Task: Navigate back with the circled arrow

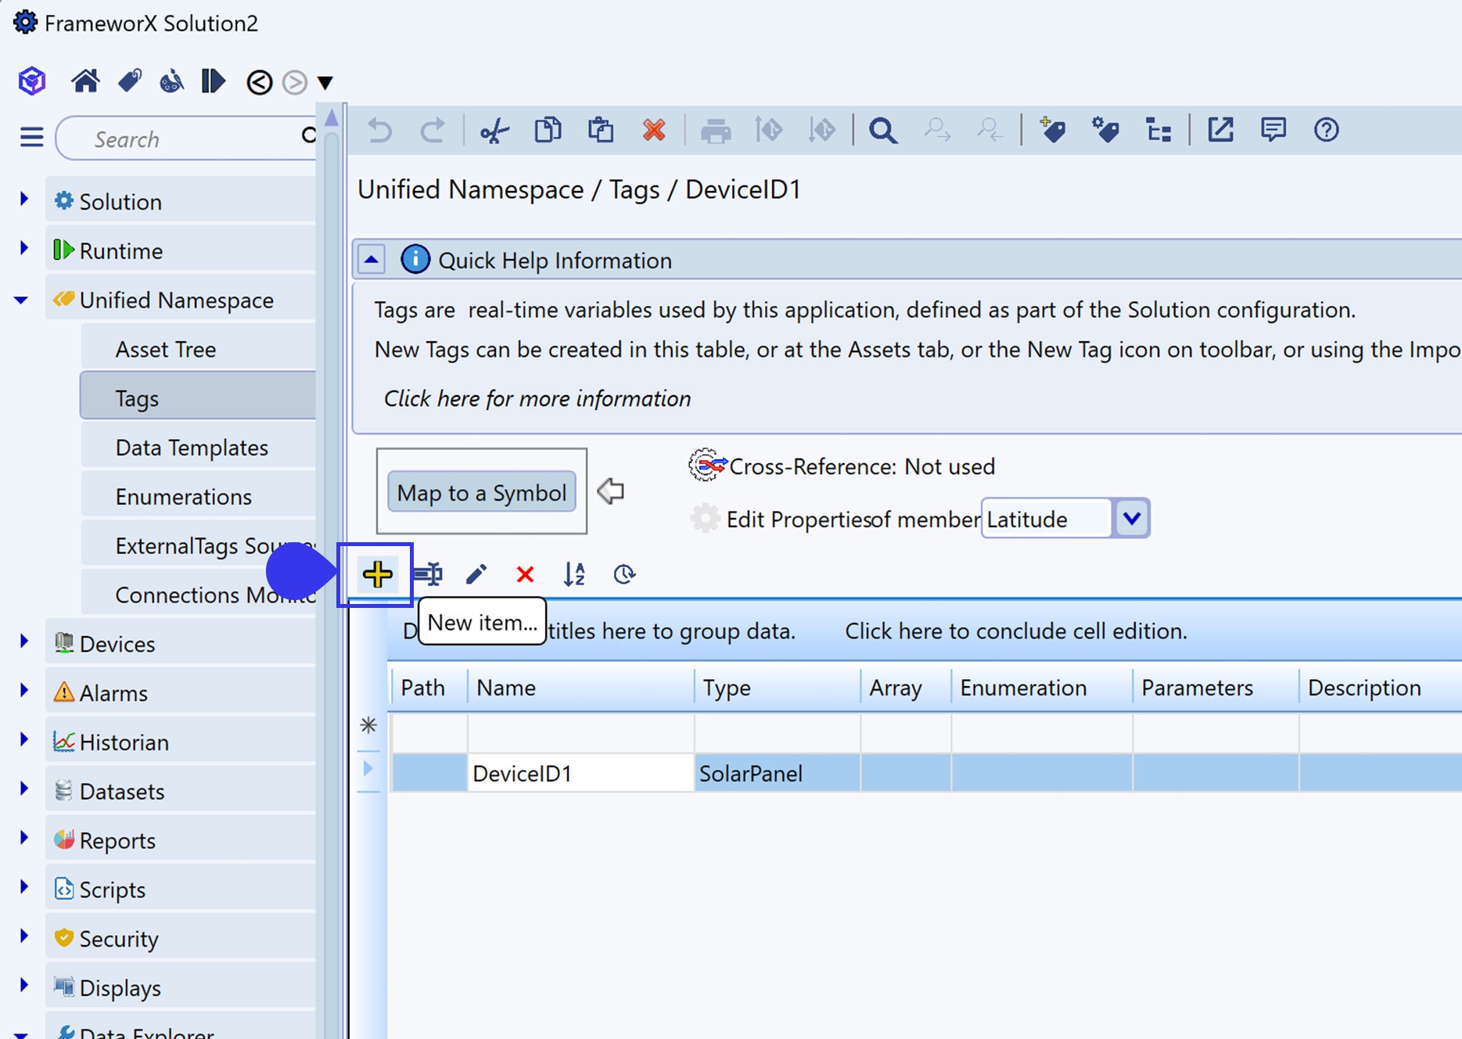Action: [260, 82]
